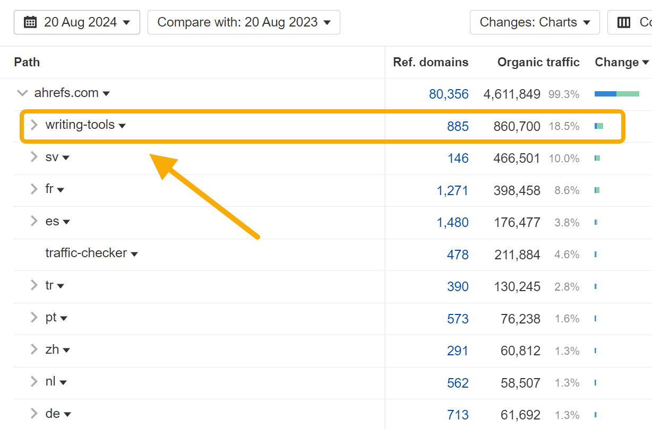Click the change bar for ahrefs.com
The height and width of the screenshot is (429, 652).
coord(616,94)
